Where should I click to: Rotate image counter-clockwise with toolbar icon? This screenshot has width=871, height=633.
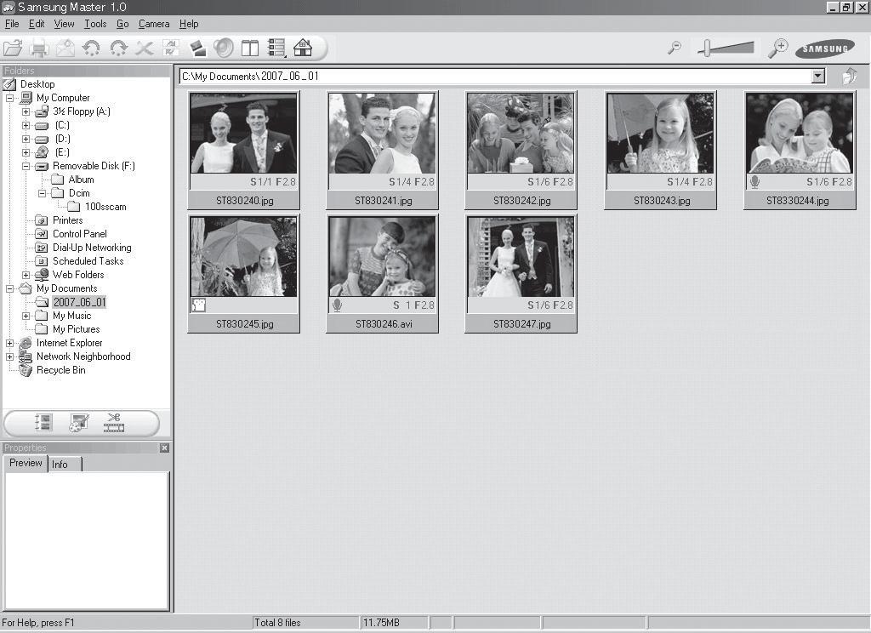click(91, 48)
